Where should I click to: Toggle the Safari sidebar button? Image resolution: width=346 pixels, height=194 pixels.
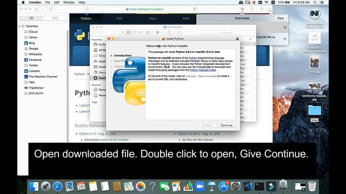click(x=51, y=9)
